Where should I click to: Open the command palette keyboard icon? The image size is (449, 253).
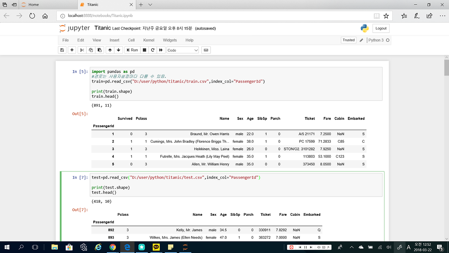(206, 50)
